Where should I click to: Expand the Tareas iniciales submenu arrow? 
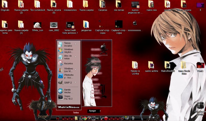[75, 44]
